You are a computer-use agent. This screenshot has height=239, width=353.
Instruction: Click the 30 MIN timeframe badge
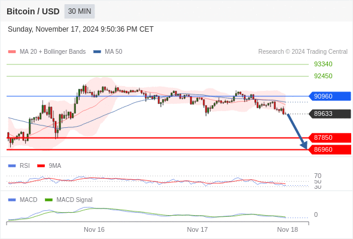pyautogui.click(x=80, y=11)
